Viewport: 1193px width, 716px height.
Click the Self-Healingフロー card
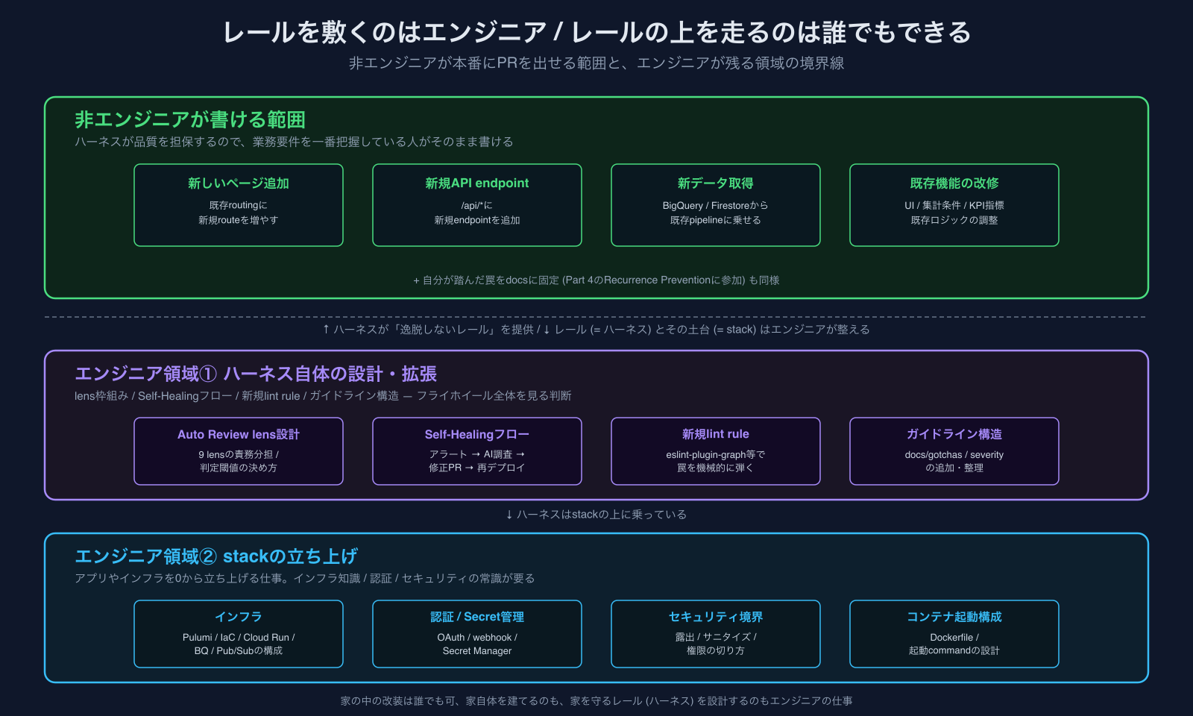tap(477, 451)
